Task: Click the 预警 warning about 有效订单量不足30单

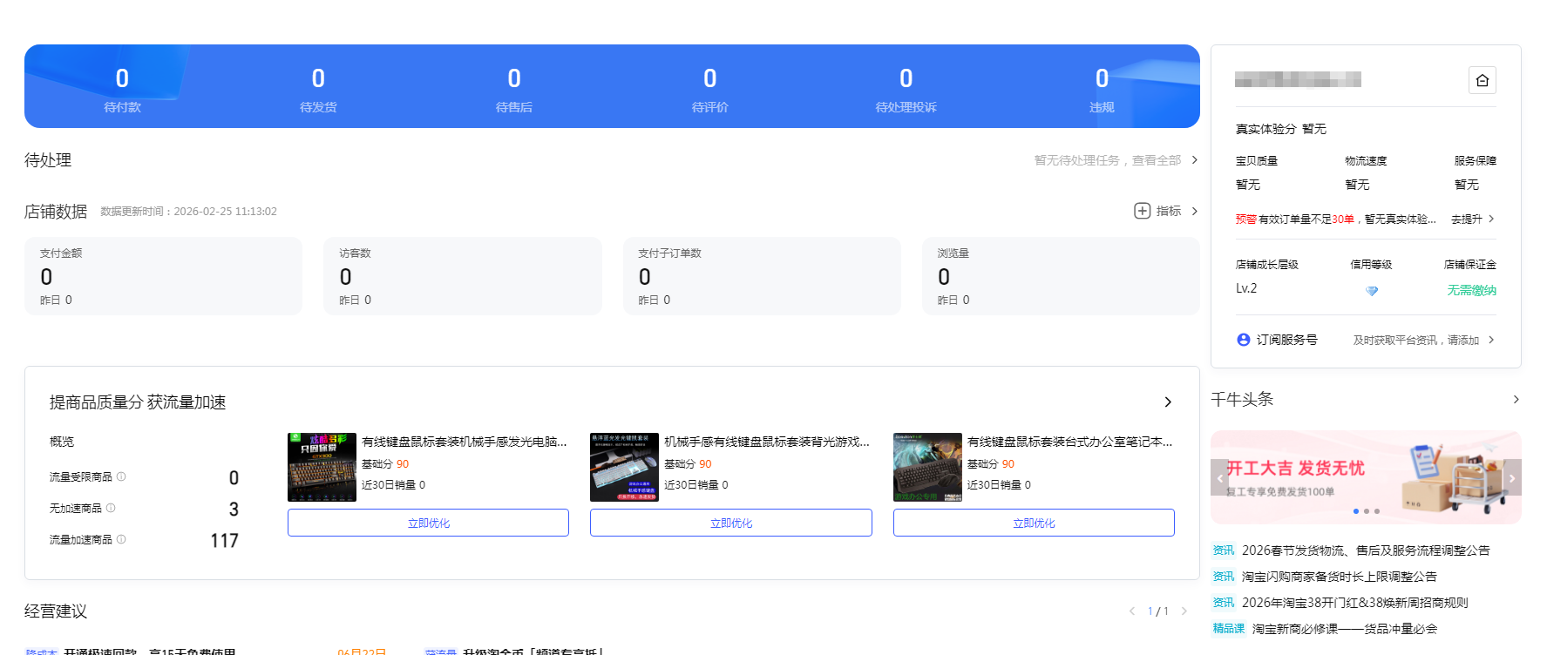Action: click(x=1335, y=219)
